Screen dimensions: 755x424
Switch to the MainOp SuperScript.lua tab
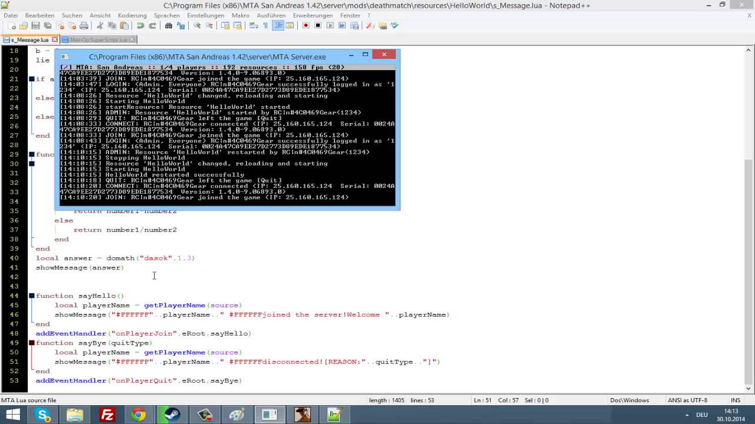point(99,39)
